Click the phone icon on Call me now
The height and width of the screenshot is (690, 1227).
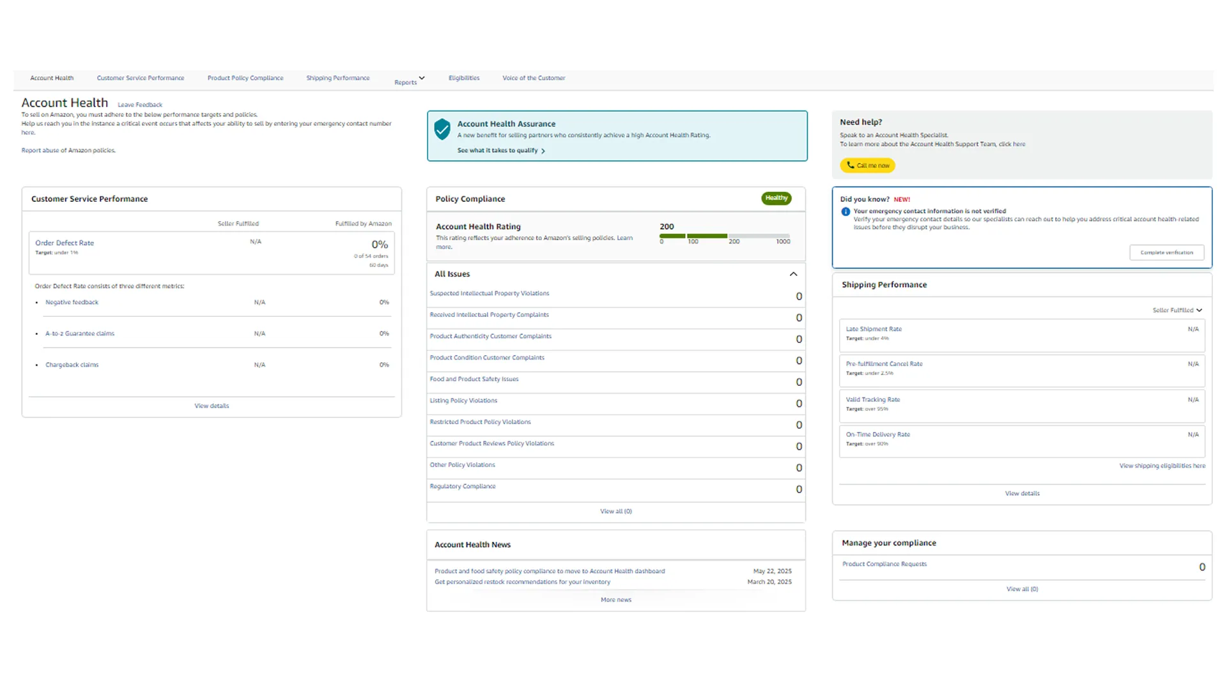pyautogui.click(x=850, y=165)
